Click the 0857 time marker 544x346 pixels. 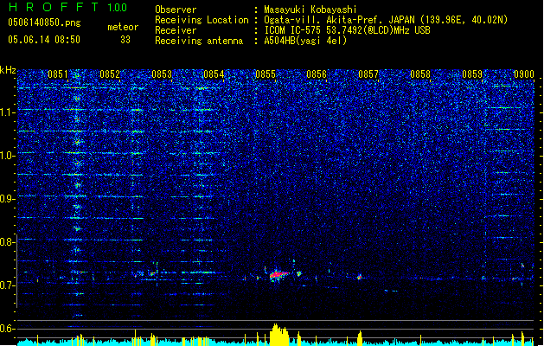point(368,74)
